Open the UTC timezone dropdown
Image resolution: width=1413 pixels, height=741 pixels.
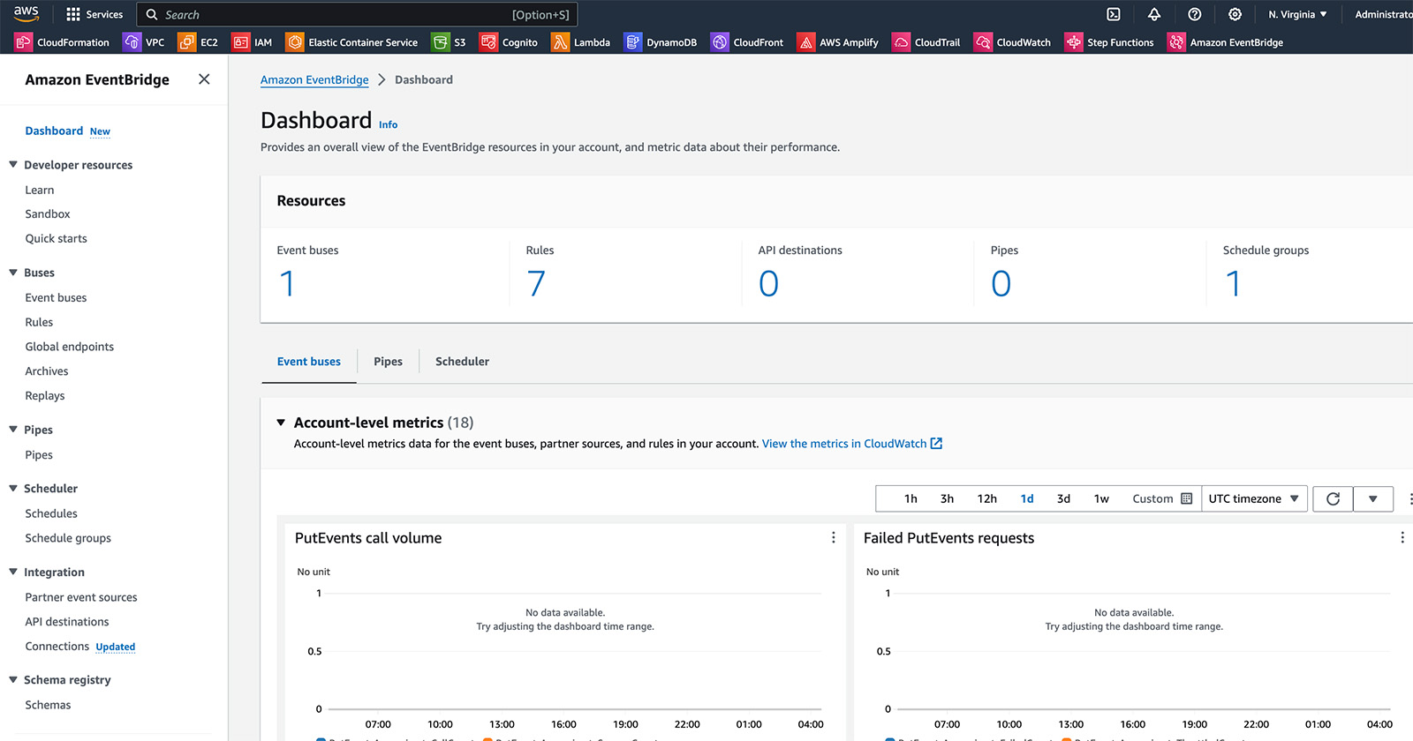coord(1254,498)
